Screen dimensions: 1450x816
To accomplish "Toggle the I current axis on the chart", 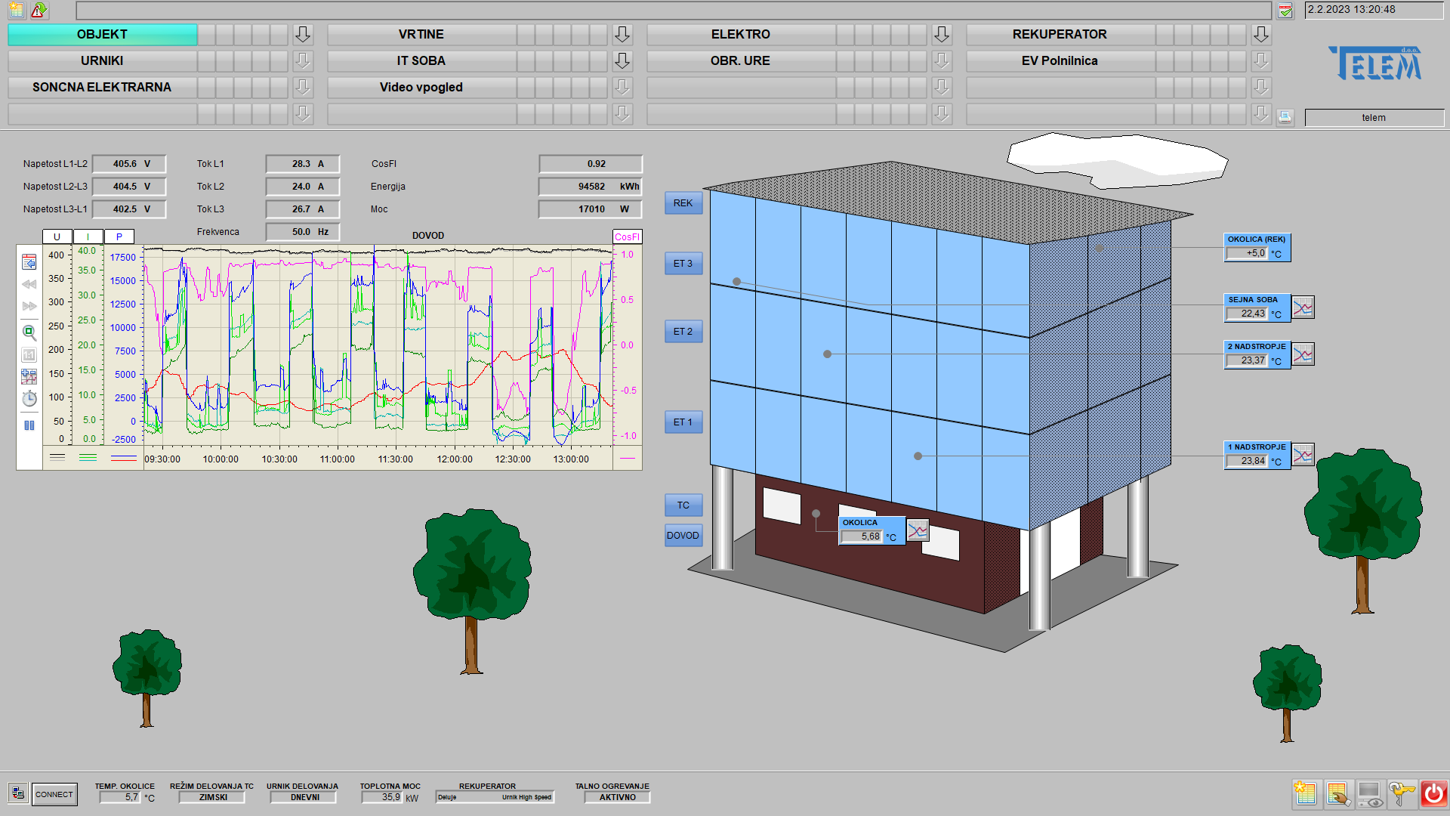I will [88, 236].
